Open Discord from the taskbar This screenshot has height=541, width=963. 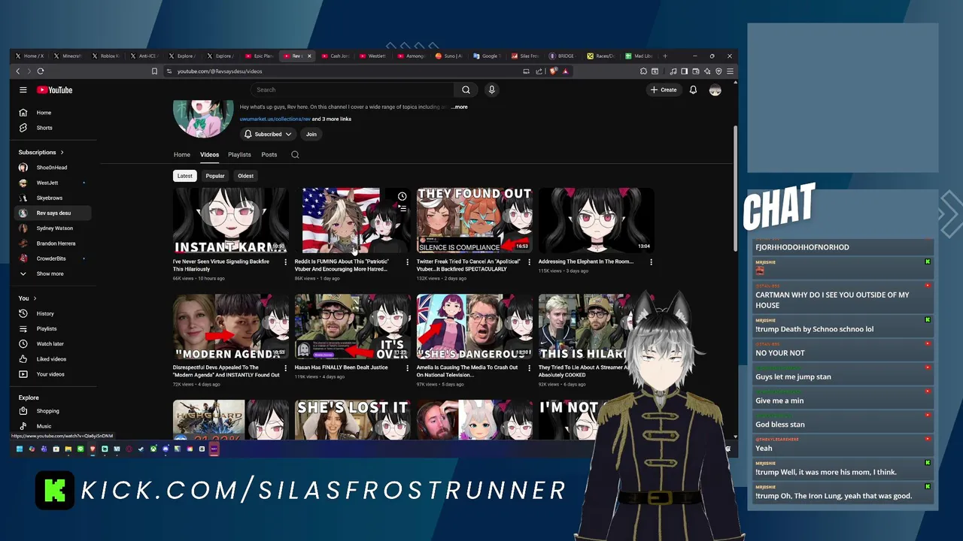166,449
